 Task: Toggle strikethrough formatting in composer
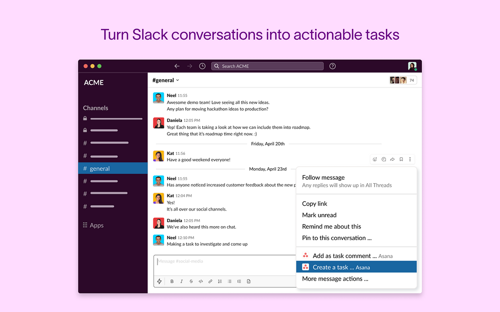pos(191,282)
